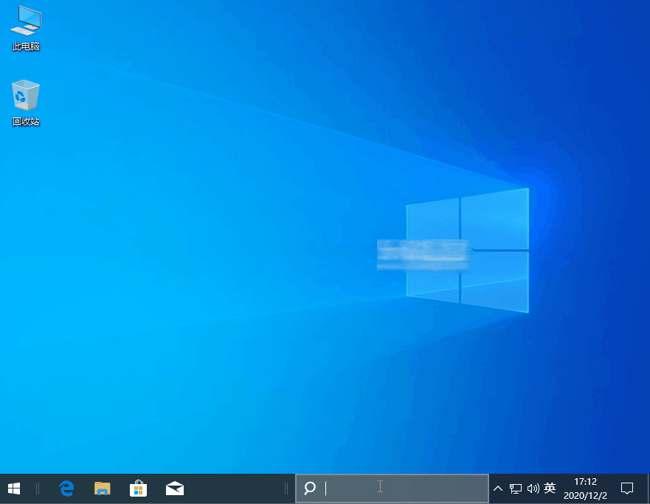Screen dimensions: 650x504
Task: Open the Windows Start menu
Action: point(14,489)
